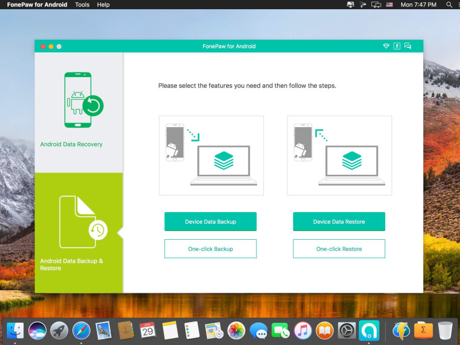Open Safari from the dock
This screenshot has height=345, width=460.
click(81, 330)
